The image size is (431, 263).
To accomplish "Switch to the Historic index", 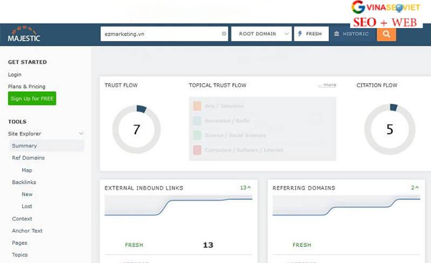I will coord(351,34).
